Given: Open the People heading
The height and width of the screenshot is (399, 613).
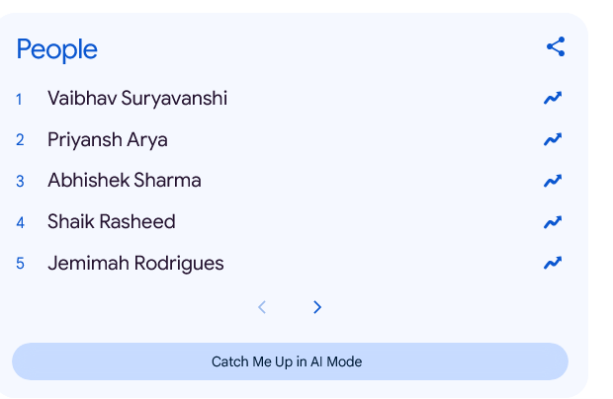Looking at the screenshot, I should (57, 48).
